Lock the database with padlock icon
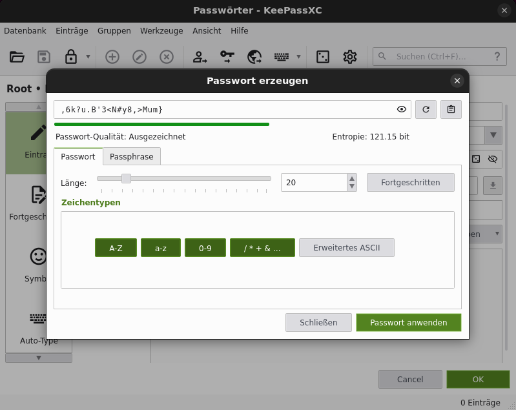This screenshot has width=516, height=410. click(x=71, y=57)
